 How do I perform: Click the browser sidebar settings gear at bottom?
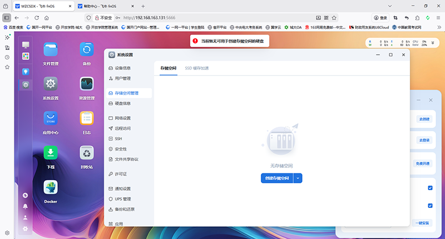coord(7,233)
